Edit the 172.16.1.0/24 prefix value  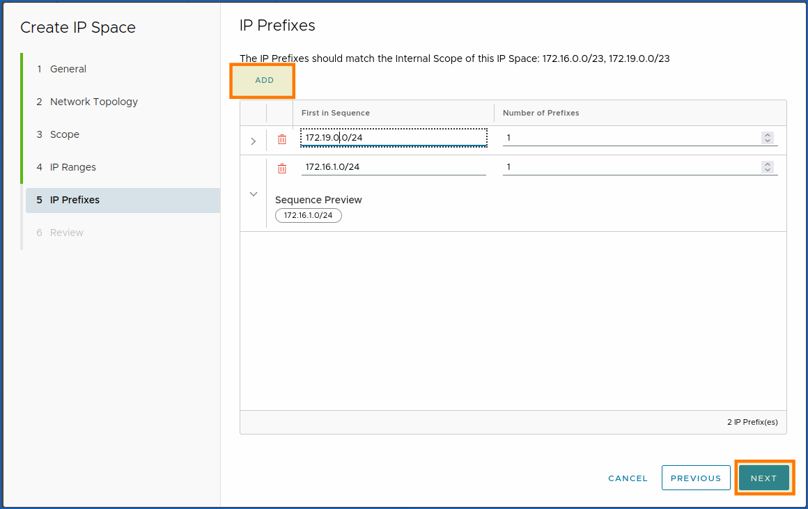click(x=394, y=166)
